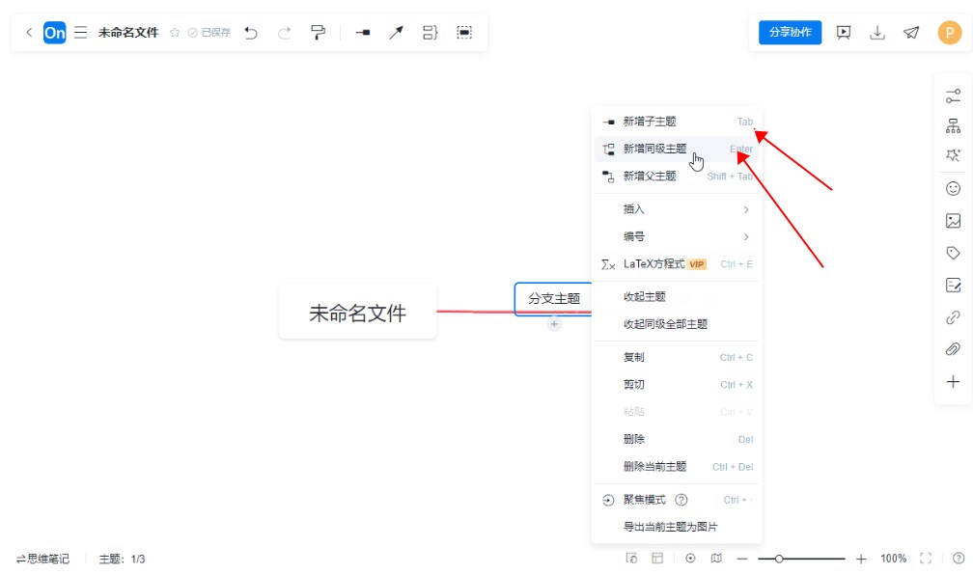
Task: Open the emoji icon panel in sidebar
Action: coord(953,189)
